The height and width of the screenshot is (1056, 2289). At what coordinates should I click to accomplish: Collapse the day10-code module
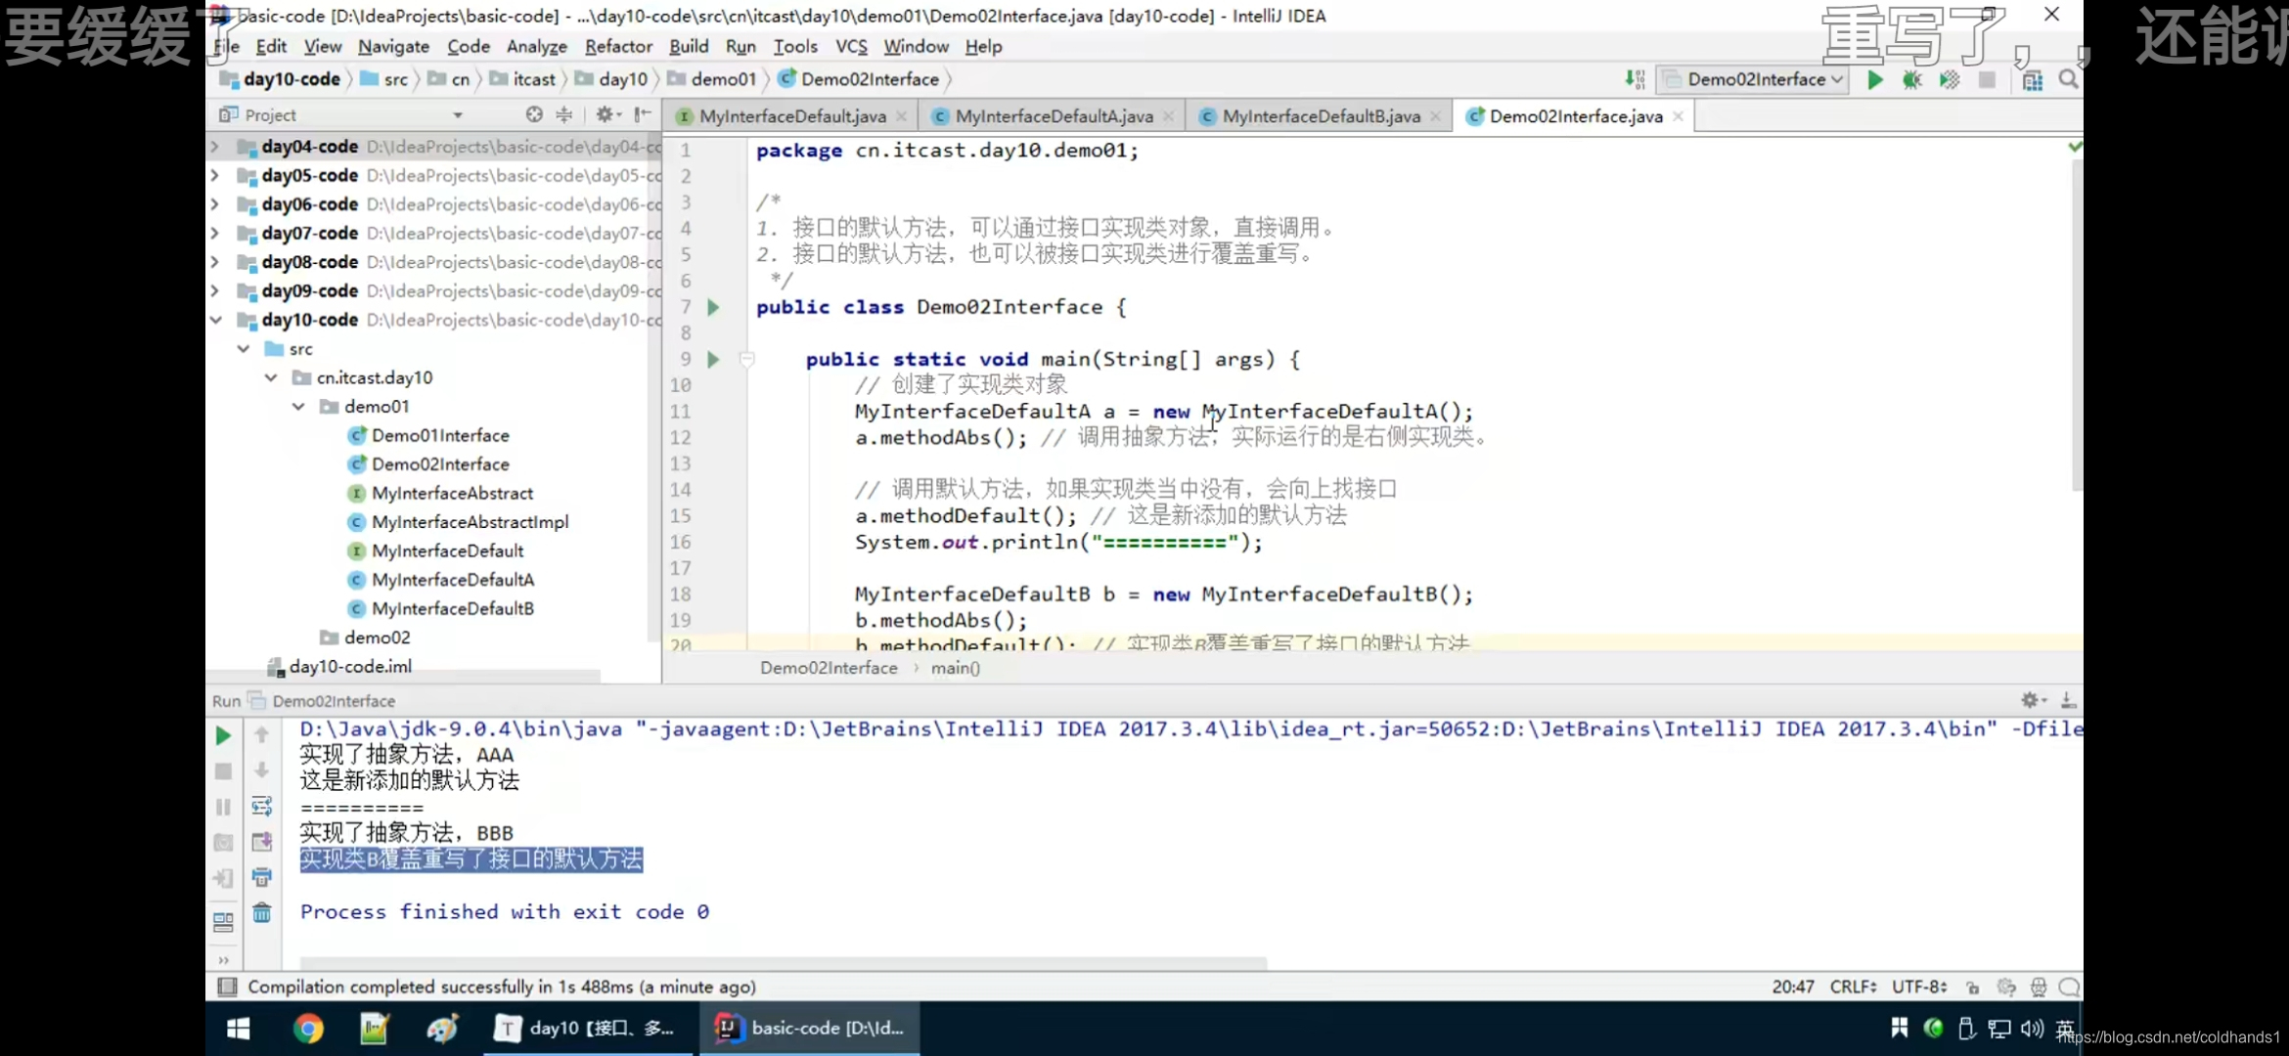click(215, 320)
